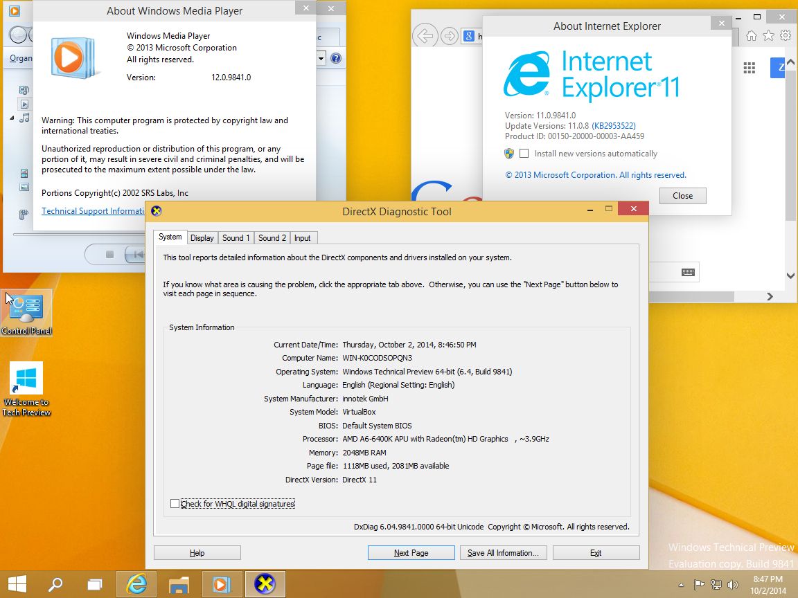Click IE horizontal scrollbar right arrow
798x598 pixels.
point(770,296)
